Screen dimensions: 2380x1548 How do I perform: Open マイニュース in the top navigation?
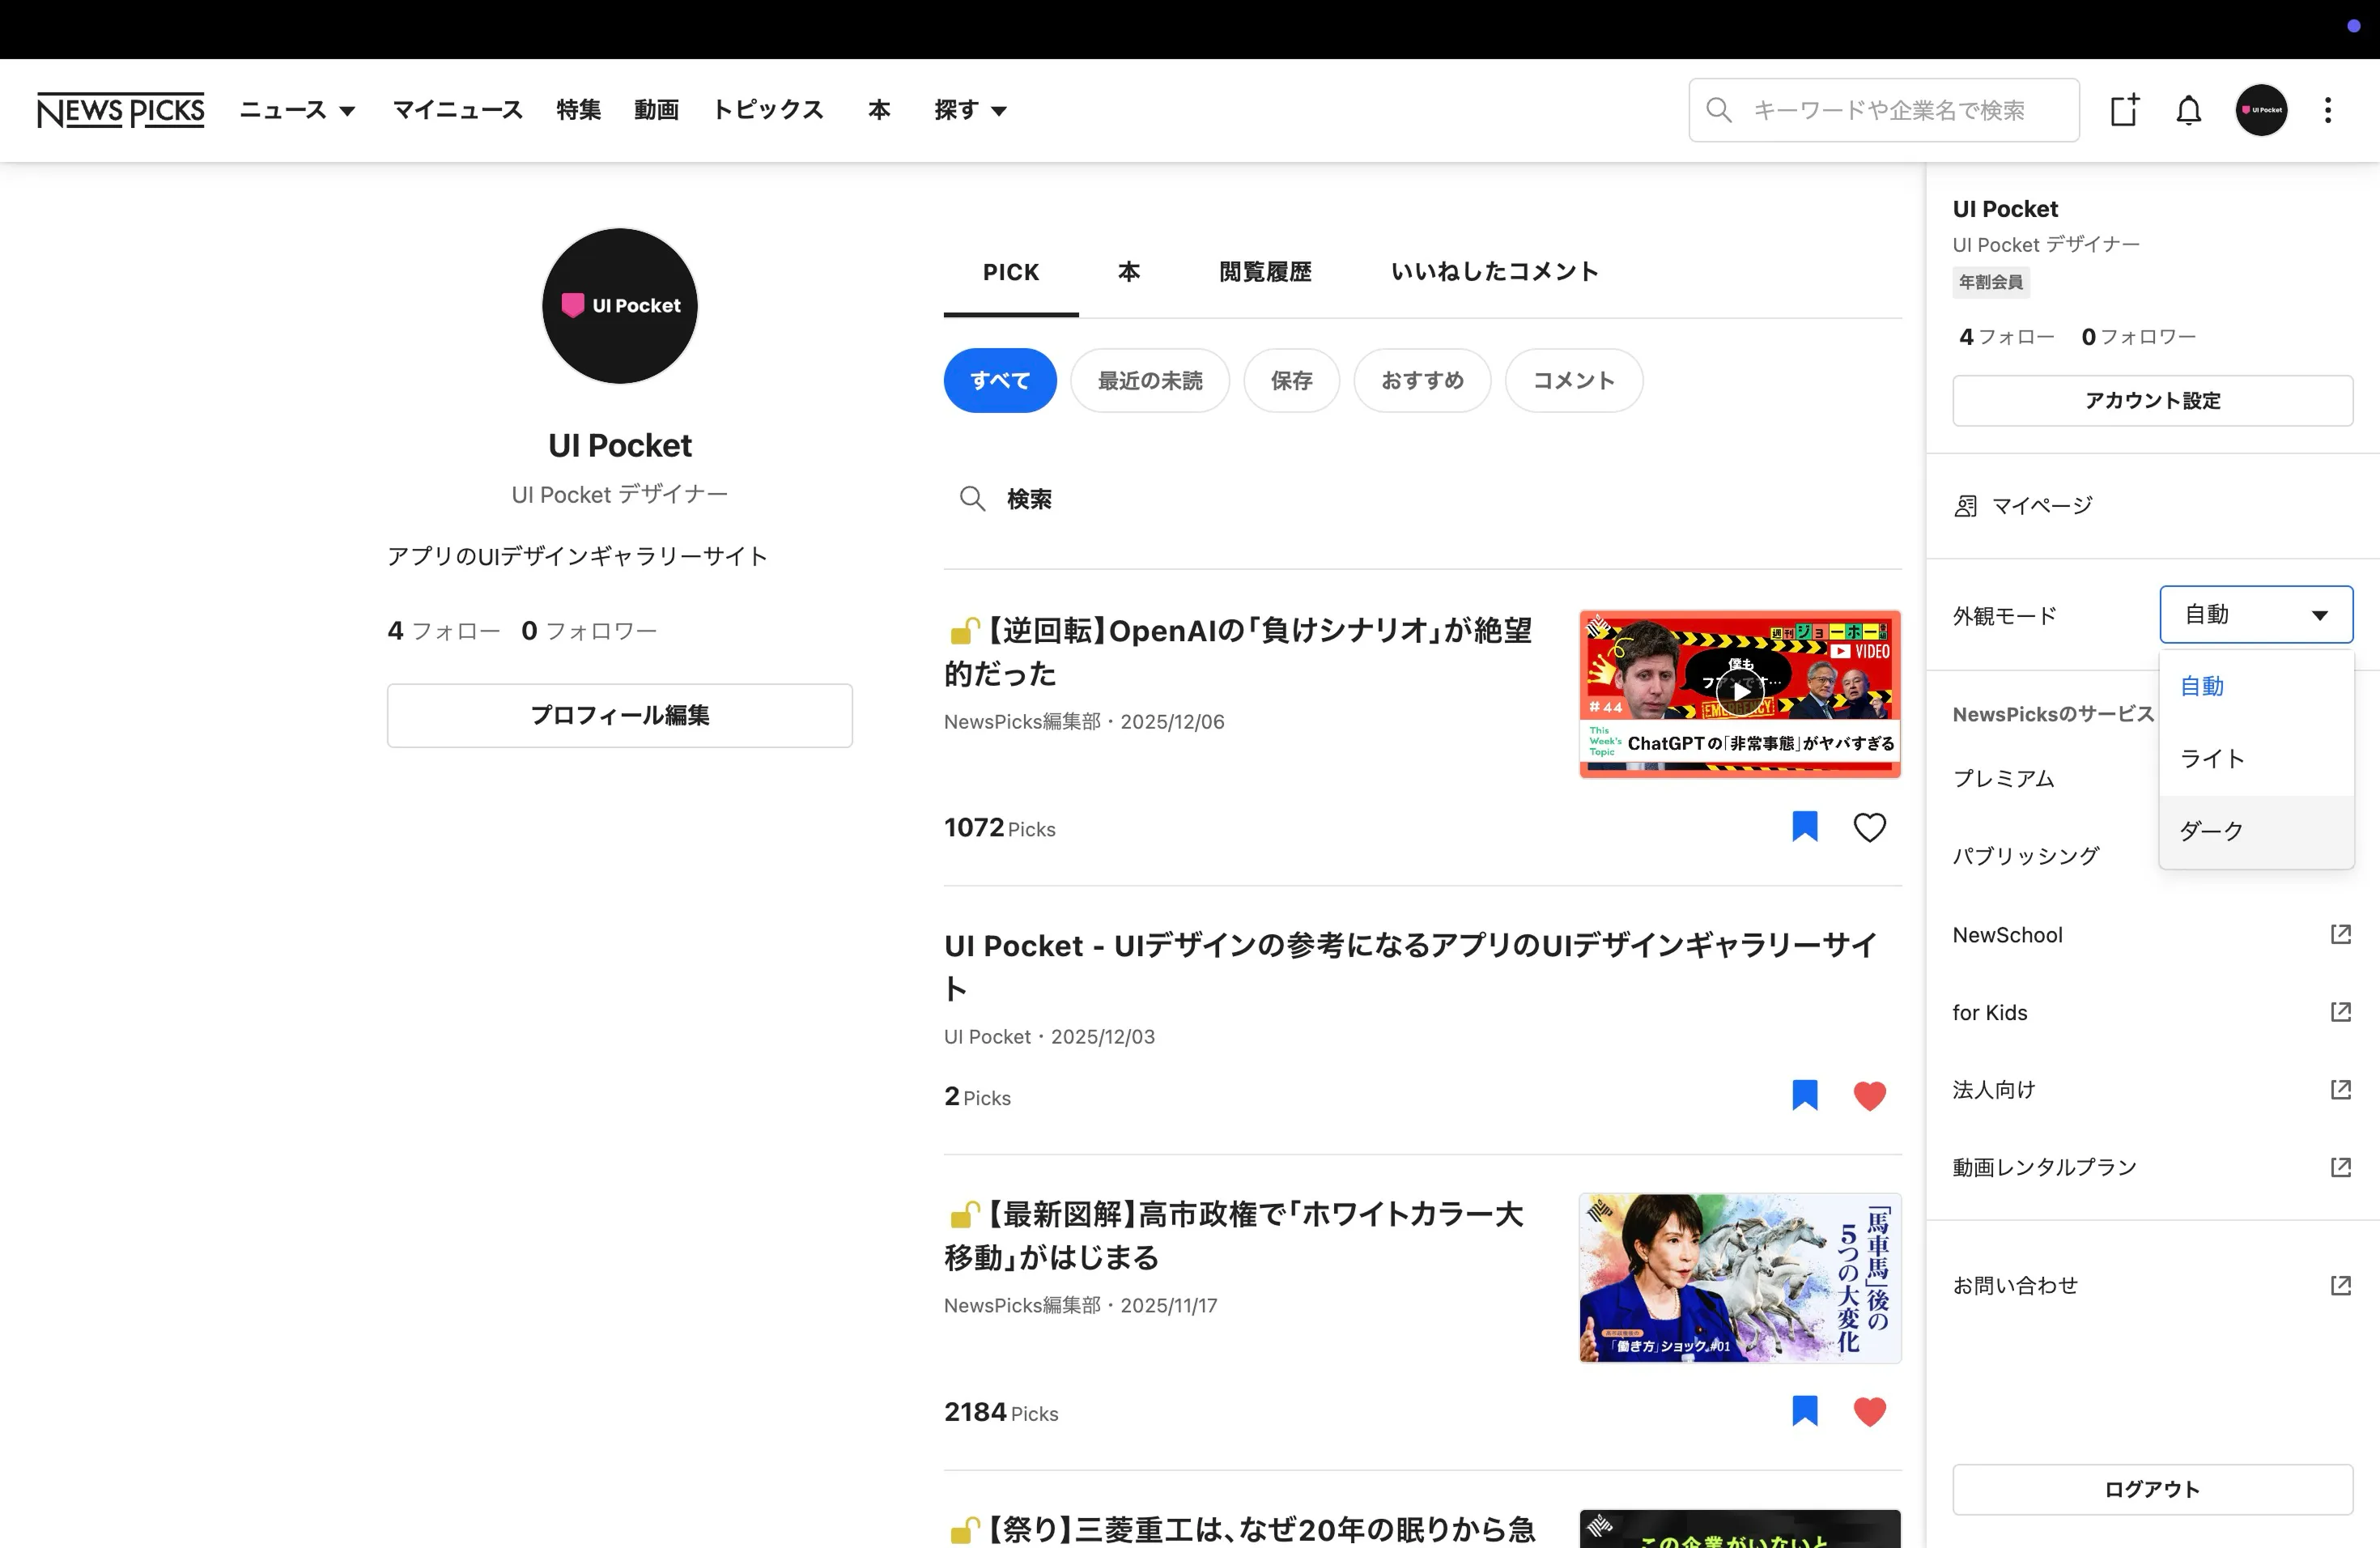pyautogui.click(x=458, y=110)
